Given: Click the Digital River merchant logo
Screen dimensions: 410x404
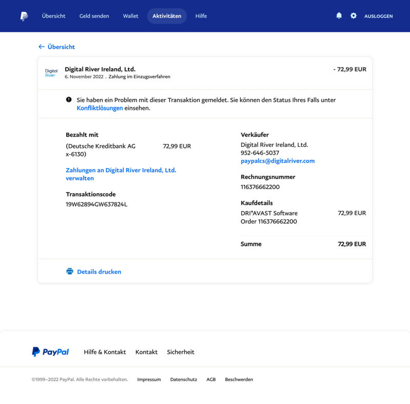Looking at the screenshot, I should (51, 73).
